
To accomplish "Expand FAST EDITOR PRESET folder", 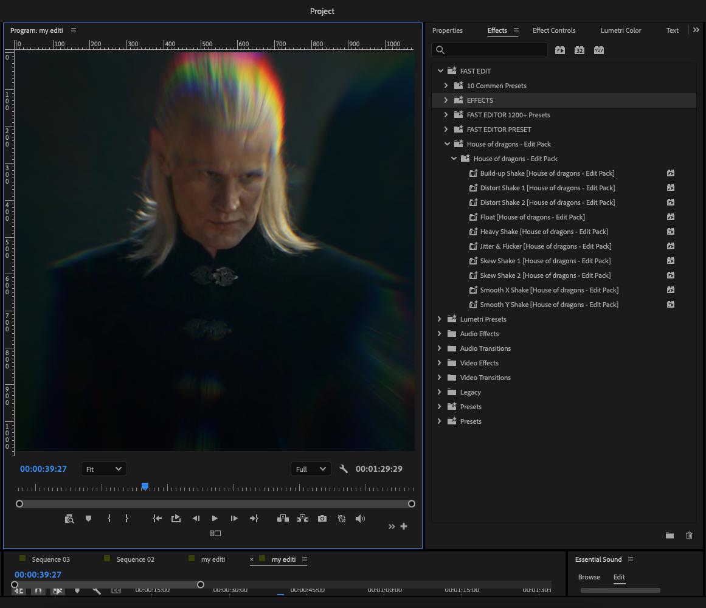I will pyautogui.click(x=446, y=129).
